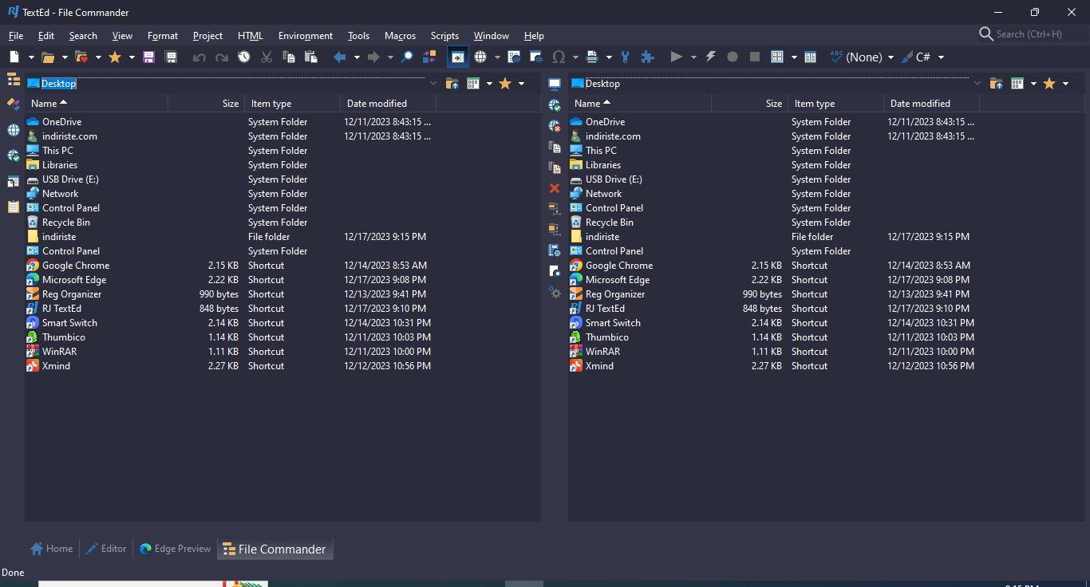The width and height of the screenshot is (1090, 587).
Task: Open the spell check (None) dropdown
Action: [x=862, y=57]
